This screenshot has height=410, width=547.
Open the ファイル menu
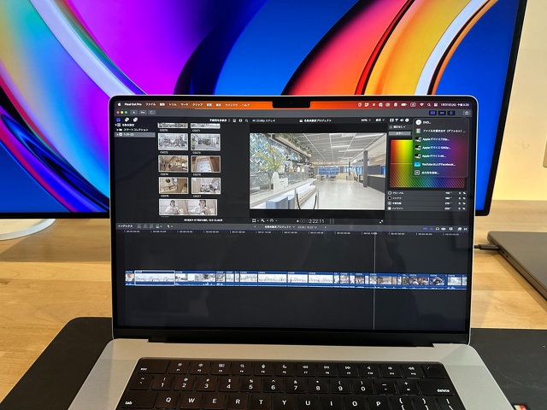point(150,104)
